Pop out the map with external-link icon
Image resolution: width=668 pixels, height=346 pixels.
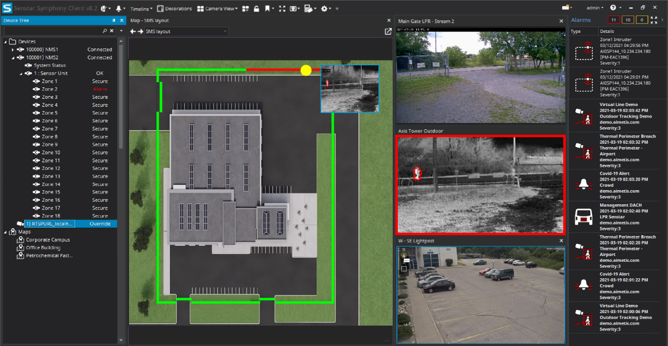(388, 31)
